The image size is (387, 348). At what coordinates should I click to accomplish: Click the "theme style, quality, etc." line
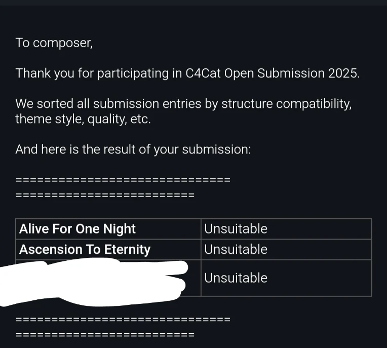(x=83, y=119)
